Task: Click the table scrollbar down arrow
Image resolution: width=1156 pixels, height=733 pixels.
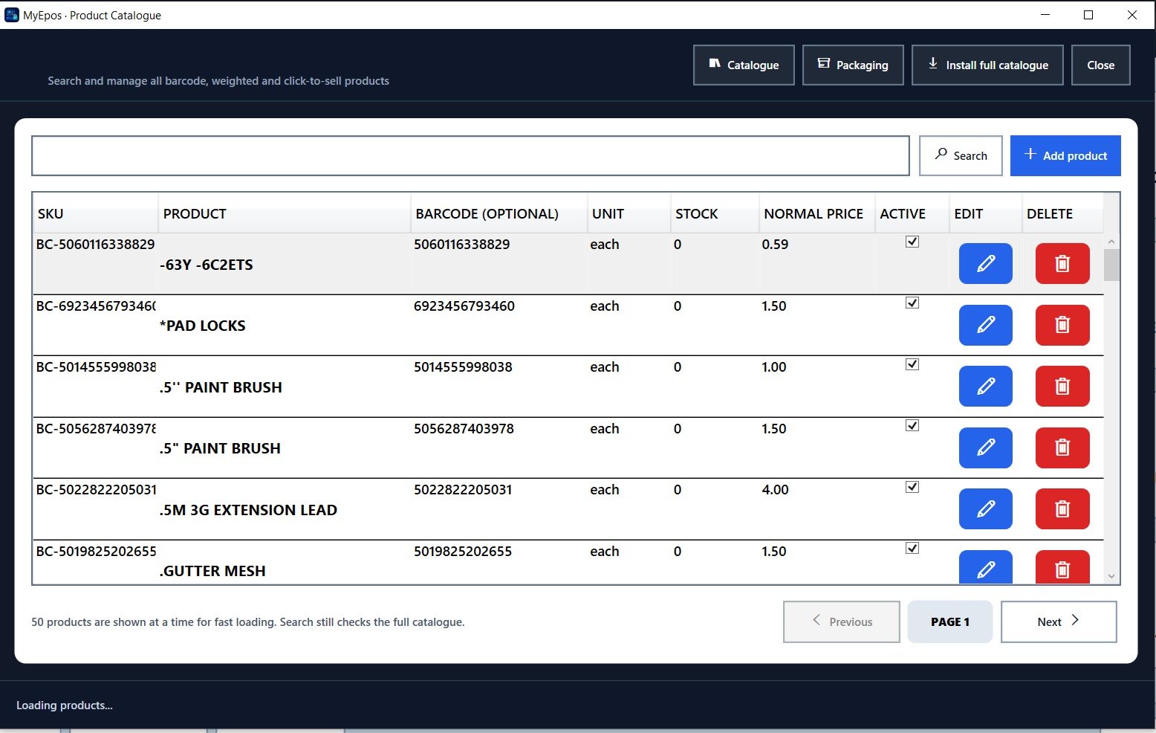Action: (1111, 576)
